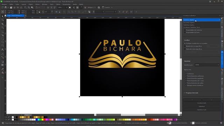Select 'Qualquer modelo de cor' radio button
224x126 pixels.
(x=185, y=43)
